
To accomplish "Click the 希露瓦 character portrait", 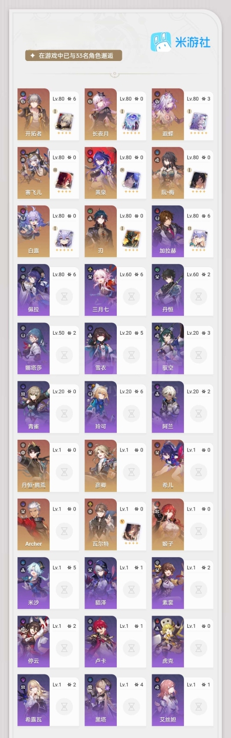I will 33,700.
